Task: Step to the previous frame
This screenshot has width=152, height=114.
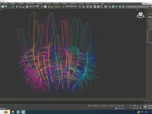Action: tap(133, 105)
